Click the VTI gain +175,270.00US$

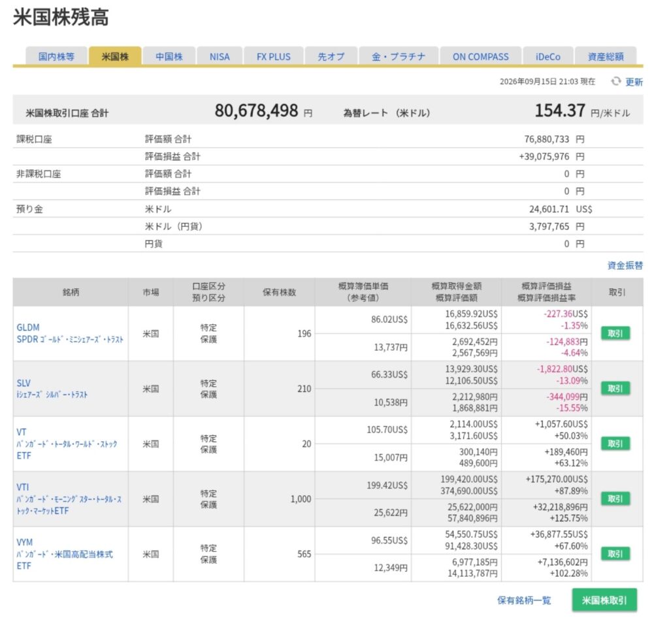tap(557, 479)
